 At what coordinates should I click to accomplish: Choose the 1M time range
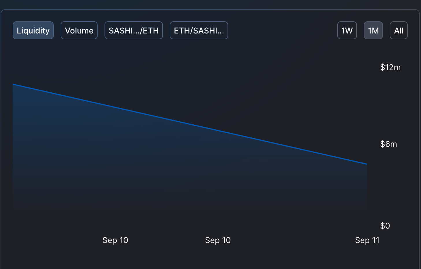(x=373, y=30)
